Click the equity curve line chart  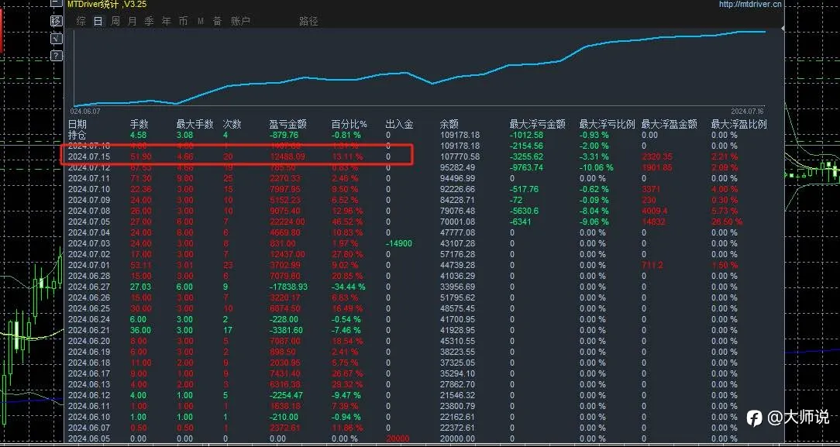point(419,68)
